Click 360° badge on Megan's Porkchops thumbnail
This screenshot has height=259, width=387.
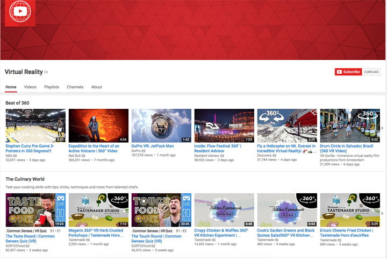(x=119, y=200)
